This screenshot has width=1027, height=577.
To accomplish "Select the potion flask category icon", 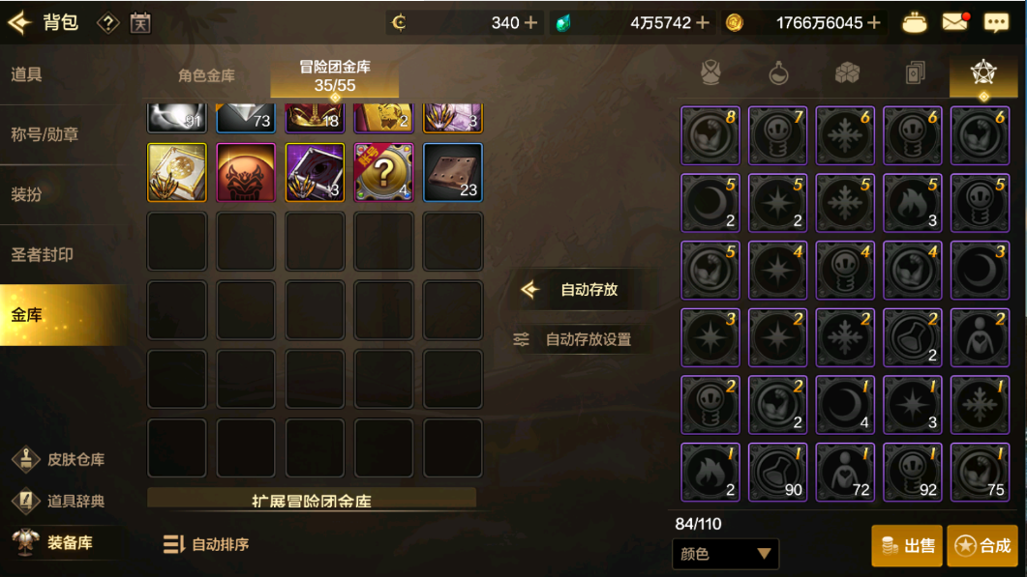I will (779, 73).
